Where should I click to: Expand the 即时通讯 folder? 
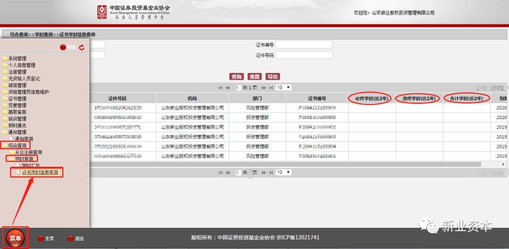17,126
